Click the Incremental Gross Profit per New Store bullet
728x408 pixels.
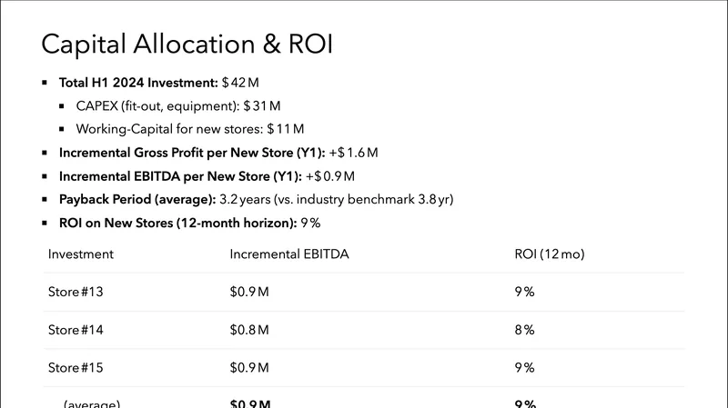pyautogui.click(x=218, y=153)
